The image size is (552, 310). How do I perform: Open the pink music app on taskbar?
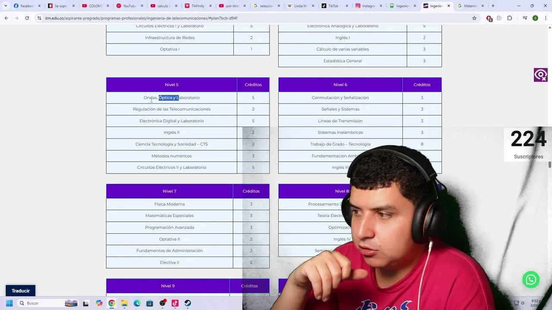coord(175,303)
